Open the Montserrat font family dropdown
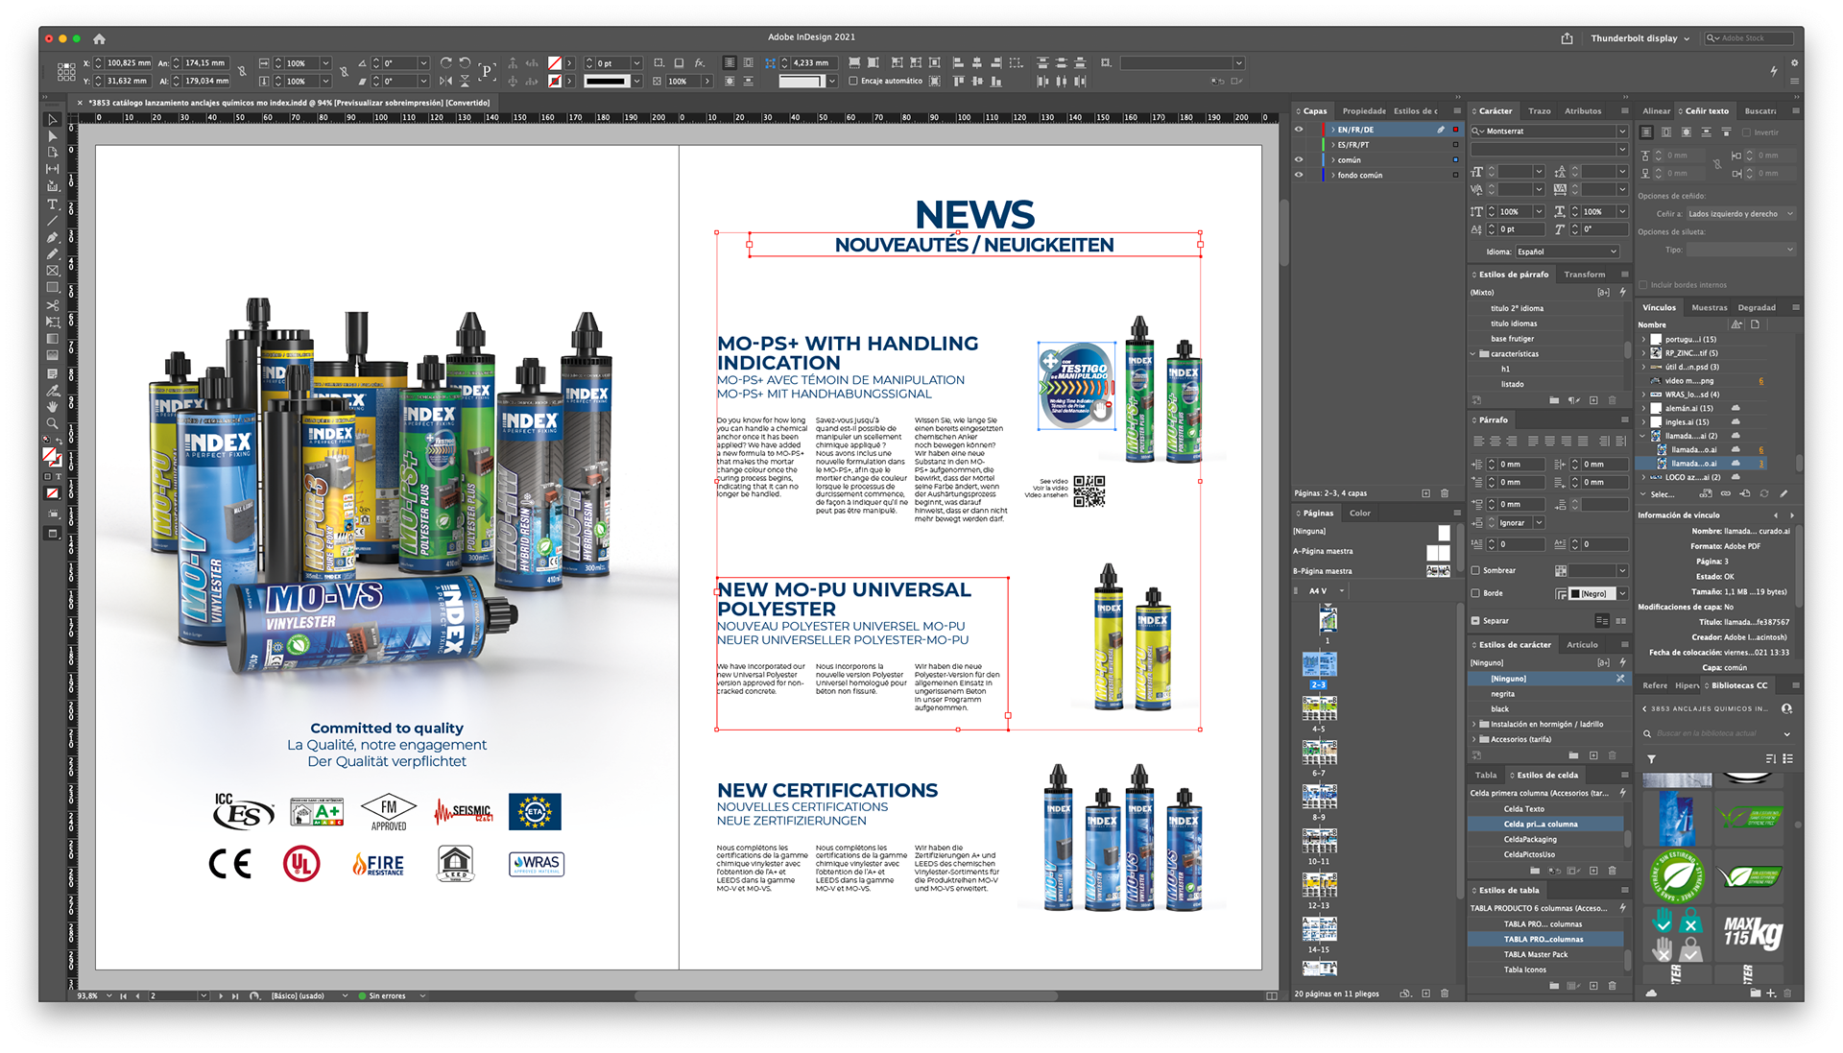 [x=1622, y=132]
